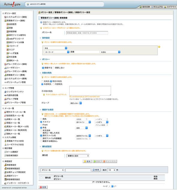Viewport: 177px width, 190px height.
Task: Check the select-all checkbox in table header
Action: [41, 178]
